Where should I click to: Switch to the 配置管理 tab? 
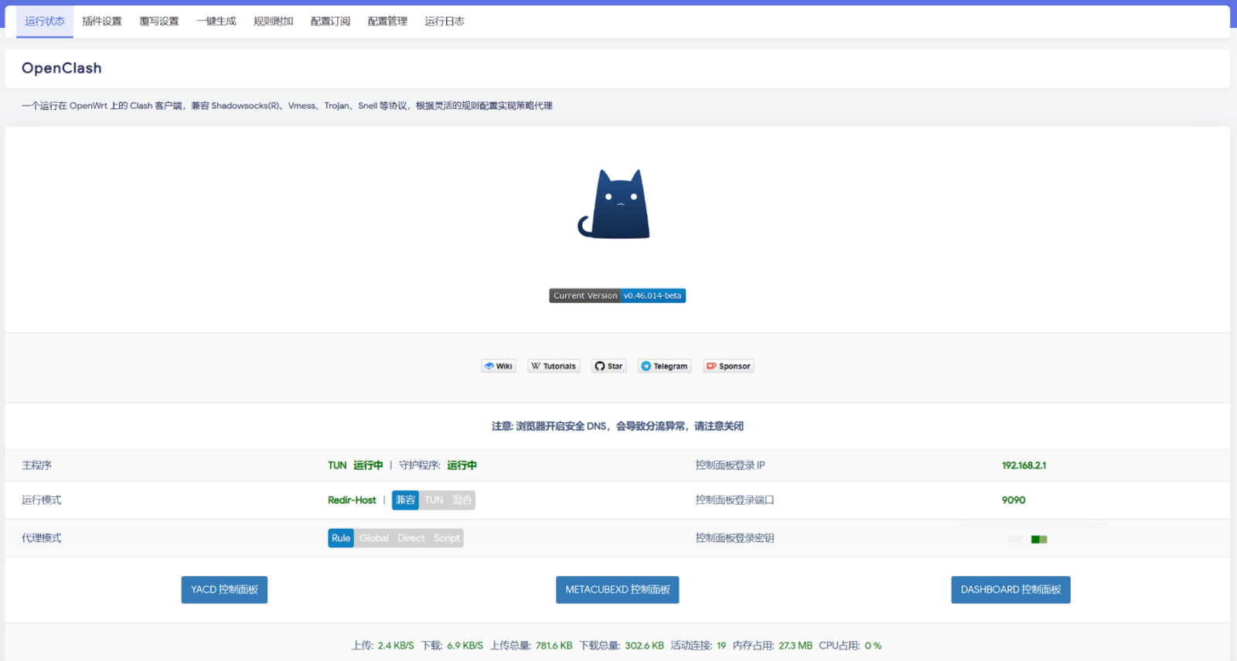pos(387,22)
